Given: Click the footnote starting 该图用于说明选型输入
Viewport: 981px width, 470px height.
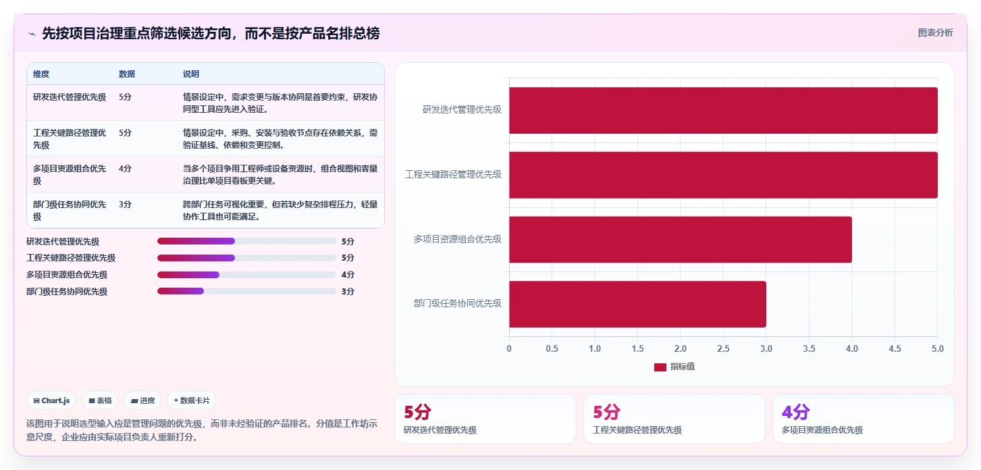Looking at the screenshot, I should point(202,430).
